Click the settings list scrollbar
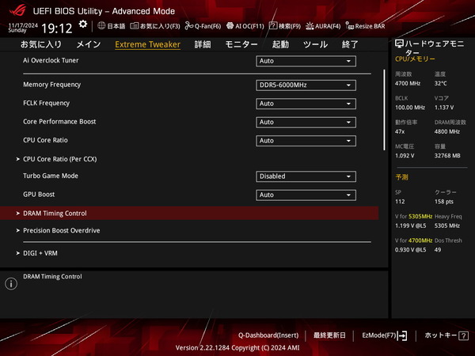Image resolution: width=475 pixels, height=356 pixels. [384, 110]
